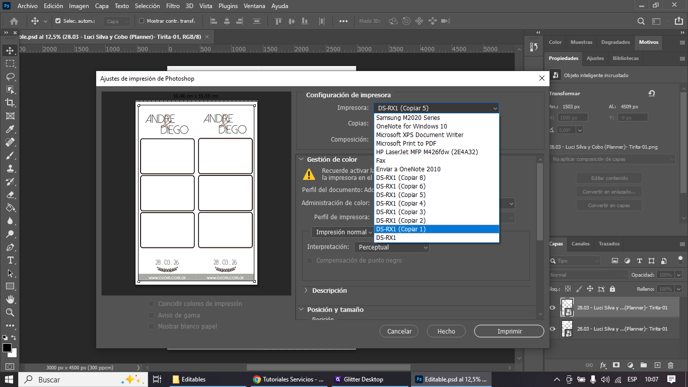Click the background color swatch
This screenshot has width=688, height=387.
(x=13, y=353)
